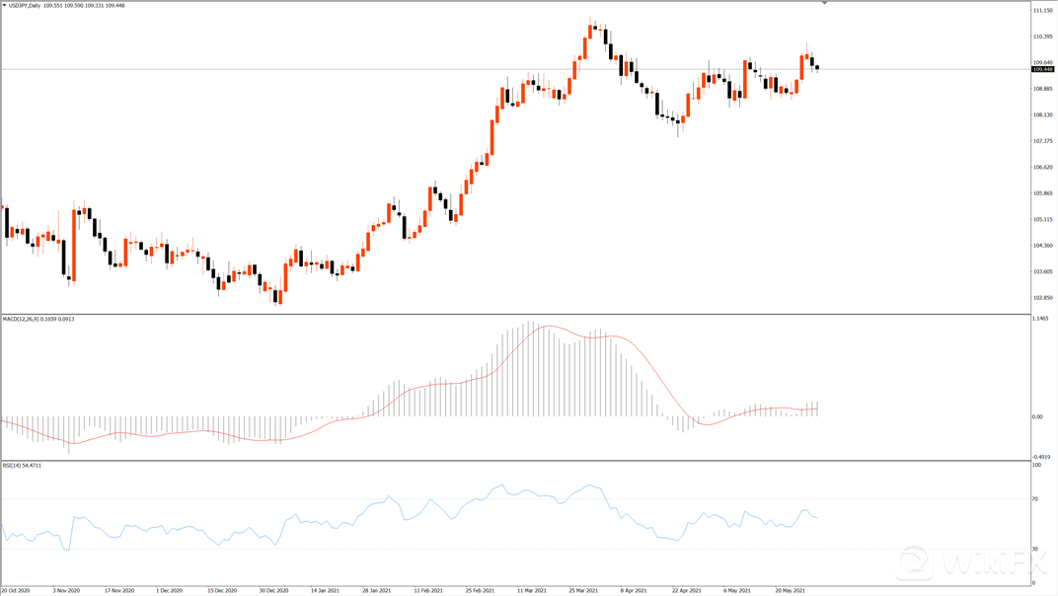Click the 102.850 price axis label
The width and height of the screenshot is (1058, 596).
pyautogui.click(x=1041, y=298)
